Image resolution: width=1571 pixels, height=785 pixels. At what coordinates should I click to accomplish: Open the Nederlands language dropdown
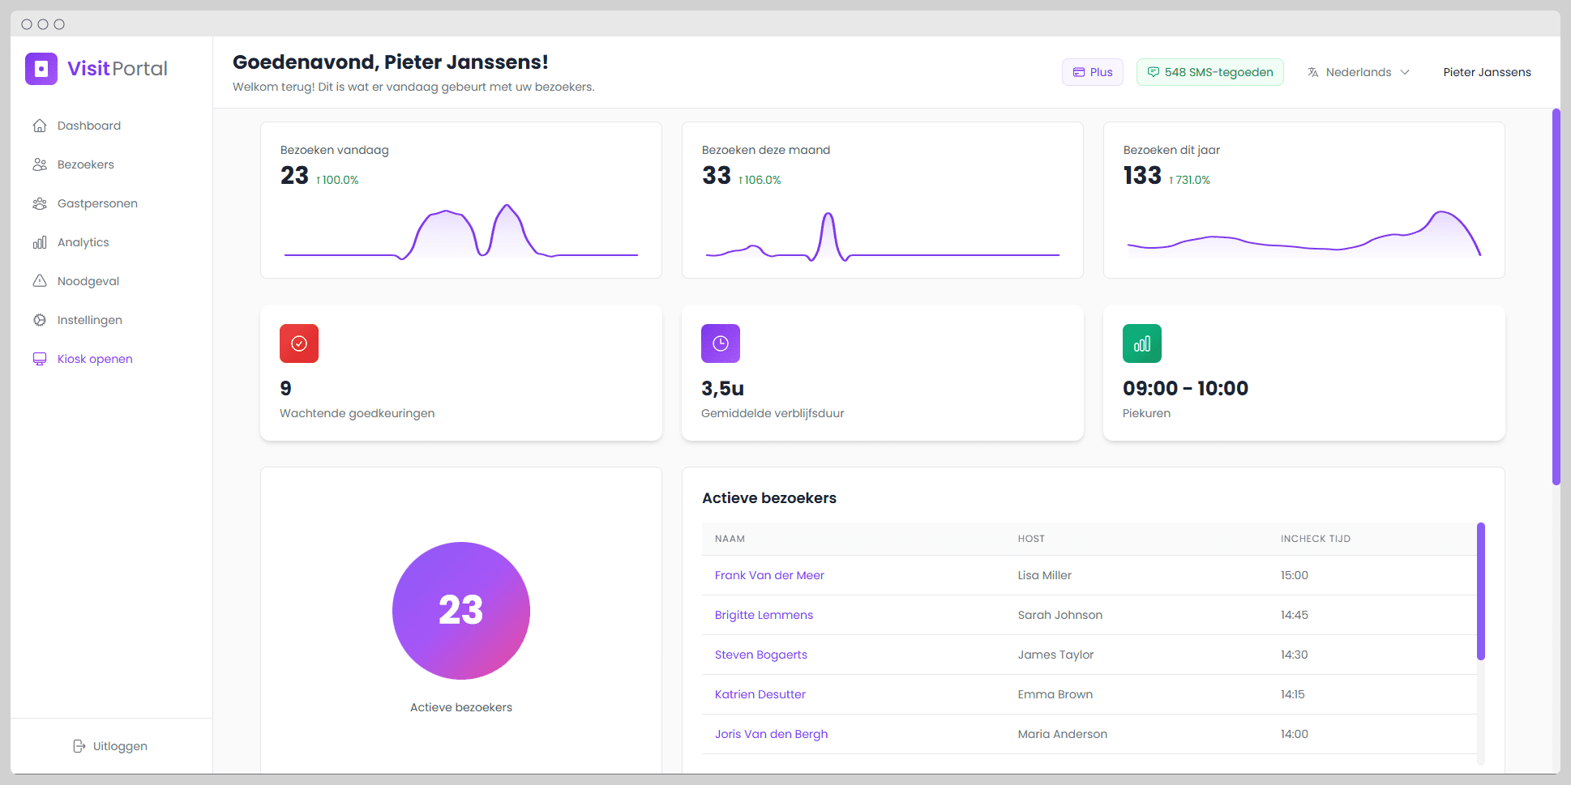(1358, 72)
